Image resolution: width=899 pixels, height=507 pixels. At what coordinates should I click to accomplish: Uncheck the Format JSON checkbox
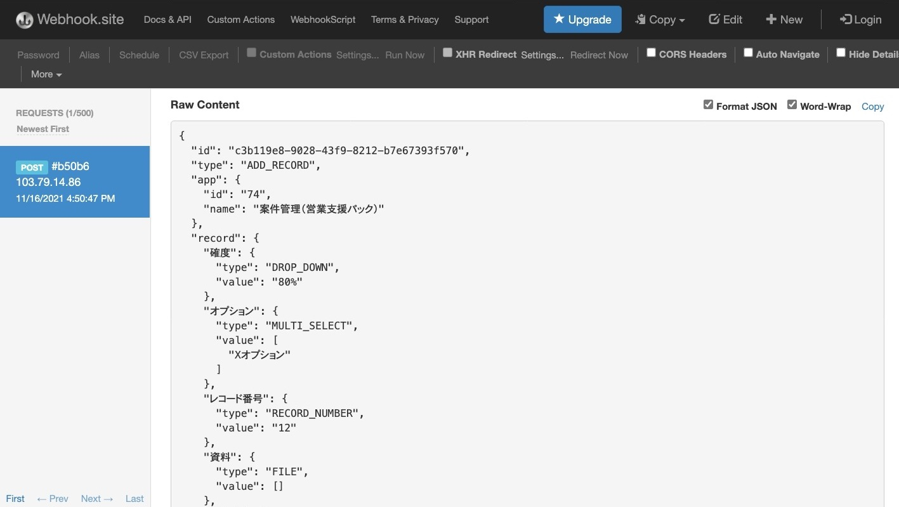[708, 105]
